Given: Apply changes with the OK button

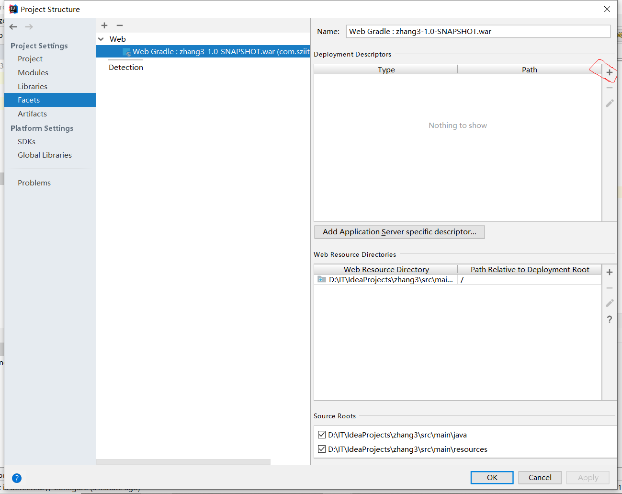Looking at the screenshot, I should tap(492, 477).
